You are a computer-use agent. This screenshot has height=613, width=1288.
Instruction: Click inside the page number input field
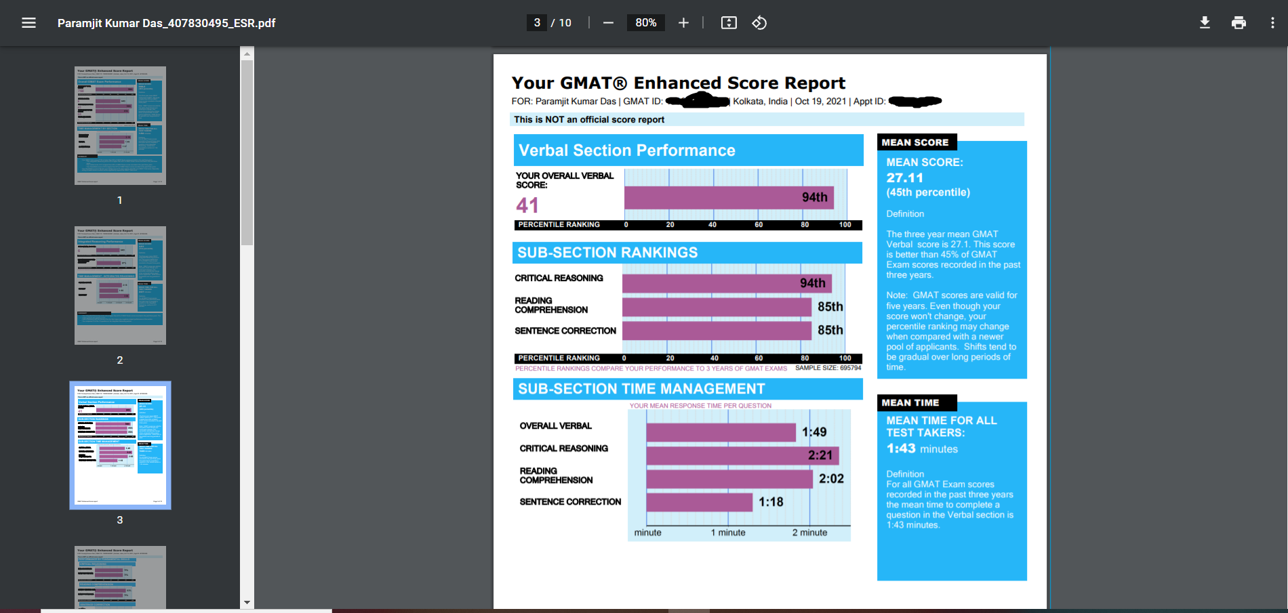point(537,22)
